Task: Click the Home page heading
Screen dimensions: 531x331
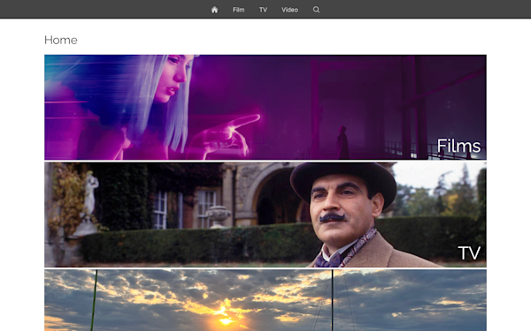Action: 61,40
